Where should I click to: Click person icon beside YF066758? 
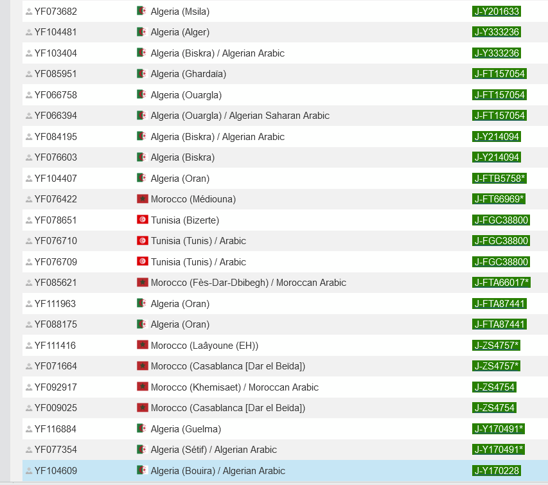pyautogui.click(x=29, y=95)
